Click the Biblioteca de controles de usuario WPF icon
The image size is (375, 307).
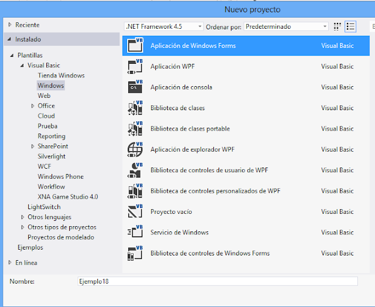(x=135, y=170)
